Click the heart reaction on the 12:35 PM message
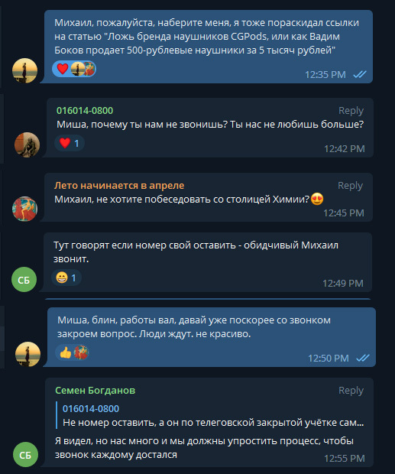Screen dimensions: 395x474 [x=73, y=69]
